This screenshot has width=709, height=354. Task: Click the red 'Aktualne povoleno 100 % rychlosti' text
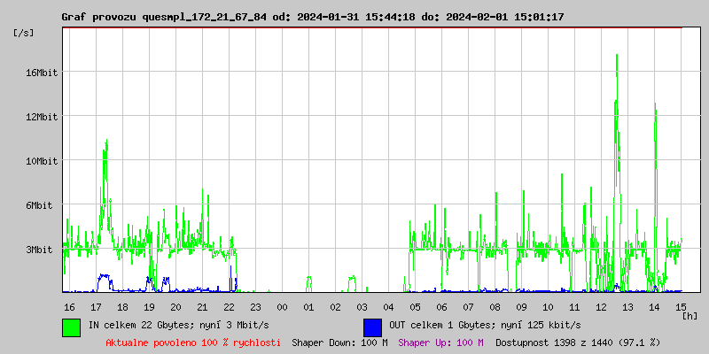pyautogui.click(x=193, y=342)
